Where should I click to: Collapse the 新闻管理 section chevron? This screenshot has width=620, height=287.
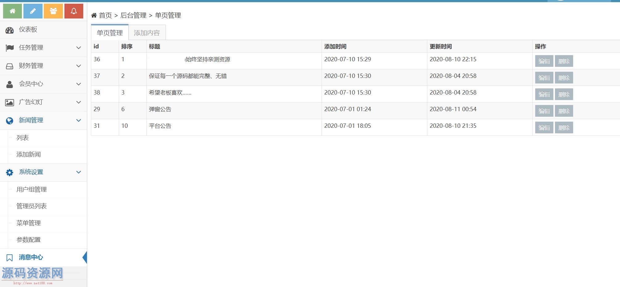tap(79, 120)
